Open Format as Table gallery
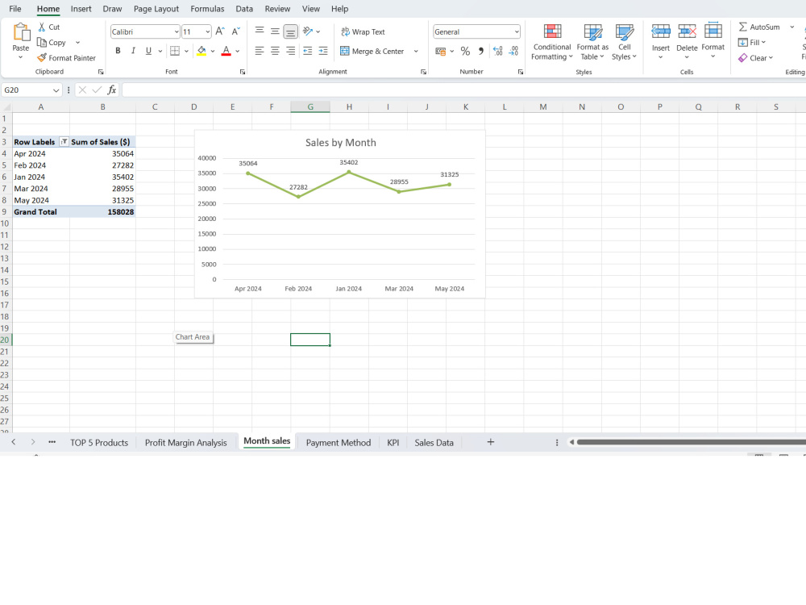Image resolution: width=806 pixels, height=605 pixels. click(592, 42)
